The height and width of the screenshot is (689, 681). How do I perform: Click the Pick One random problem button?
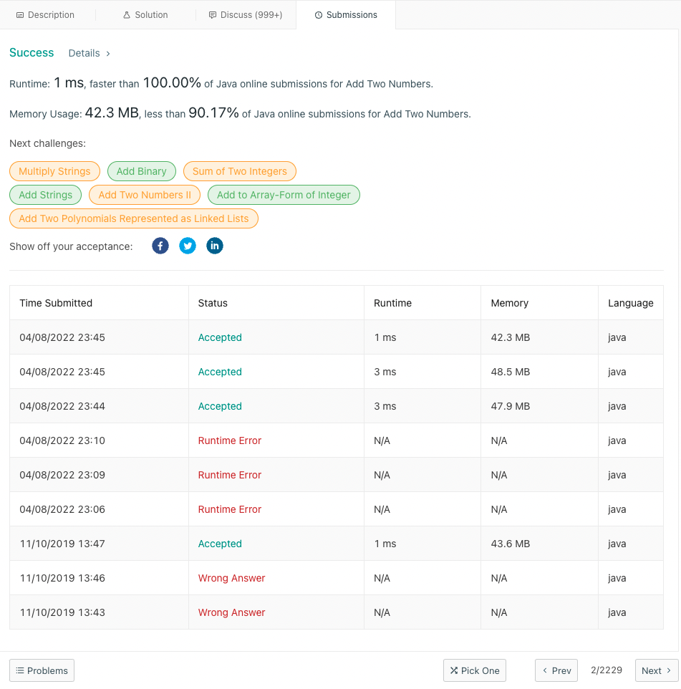(475, 670)
